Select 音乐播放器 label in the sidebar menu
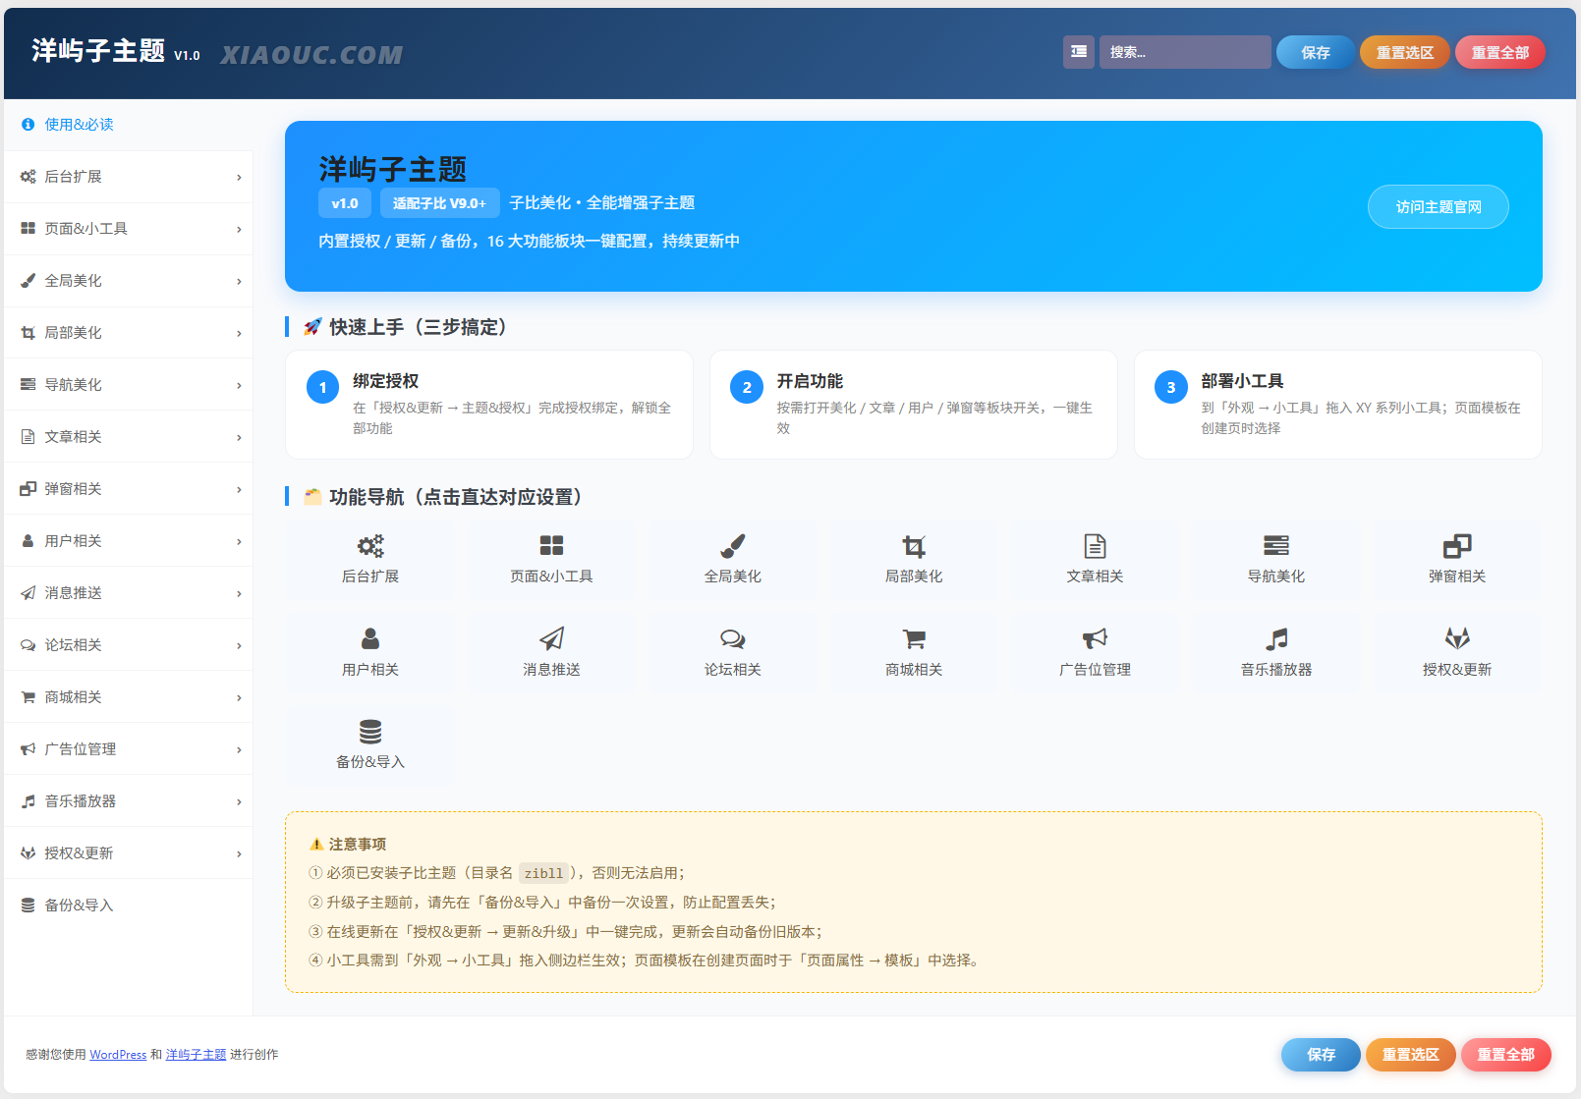The height and width of the screenshot is (1099, 1581). 80,801
